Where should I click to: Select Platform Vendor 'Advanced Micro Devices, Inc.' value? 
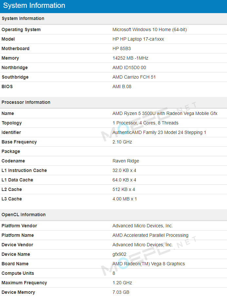tap(142, 226)
